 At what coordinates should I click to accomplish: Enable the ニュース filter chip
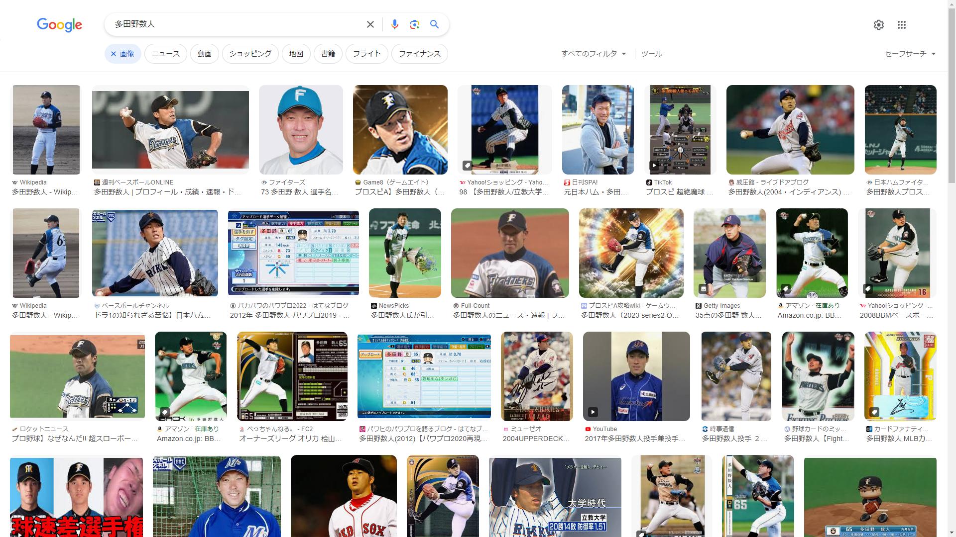tap(165, 54)
